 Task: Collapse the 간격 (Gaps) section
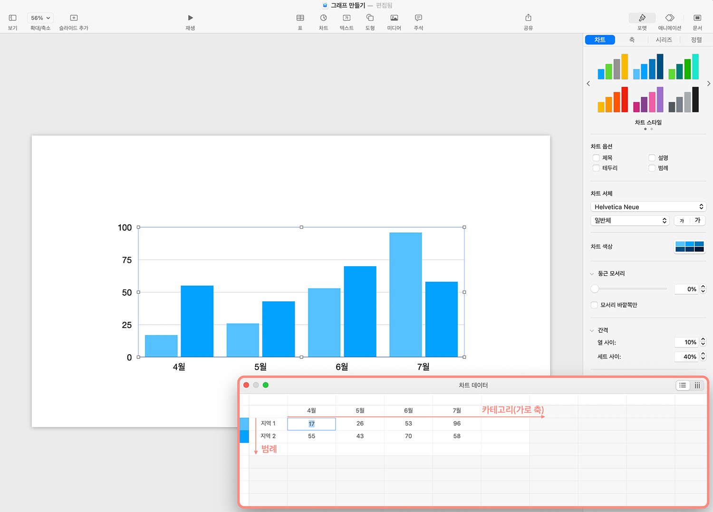(592, 330)
